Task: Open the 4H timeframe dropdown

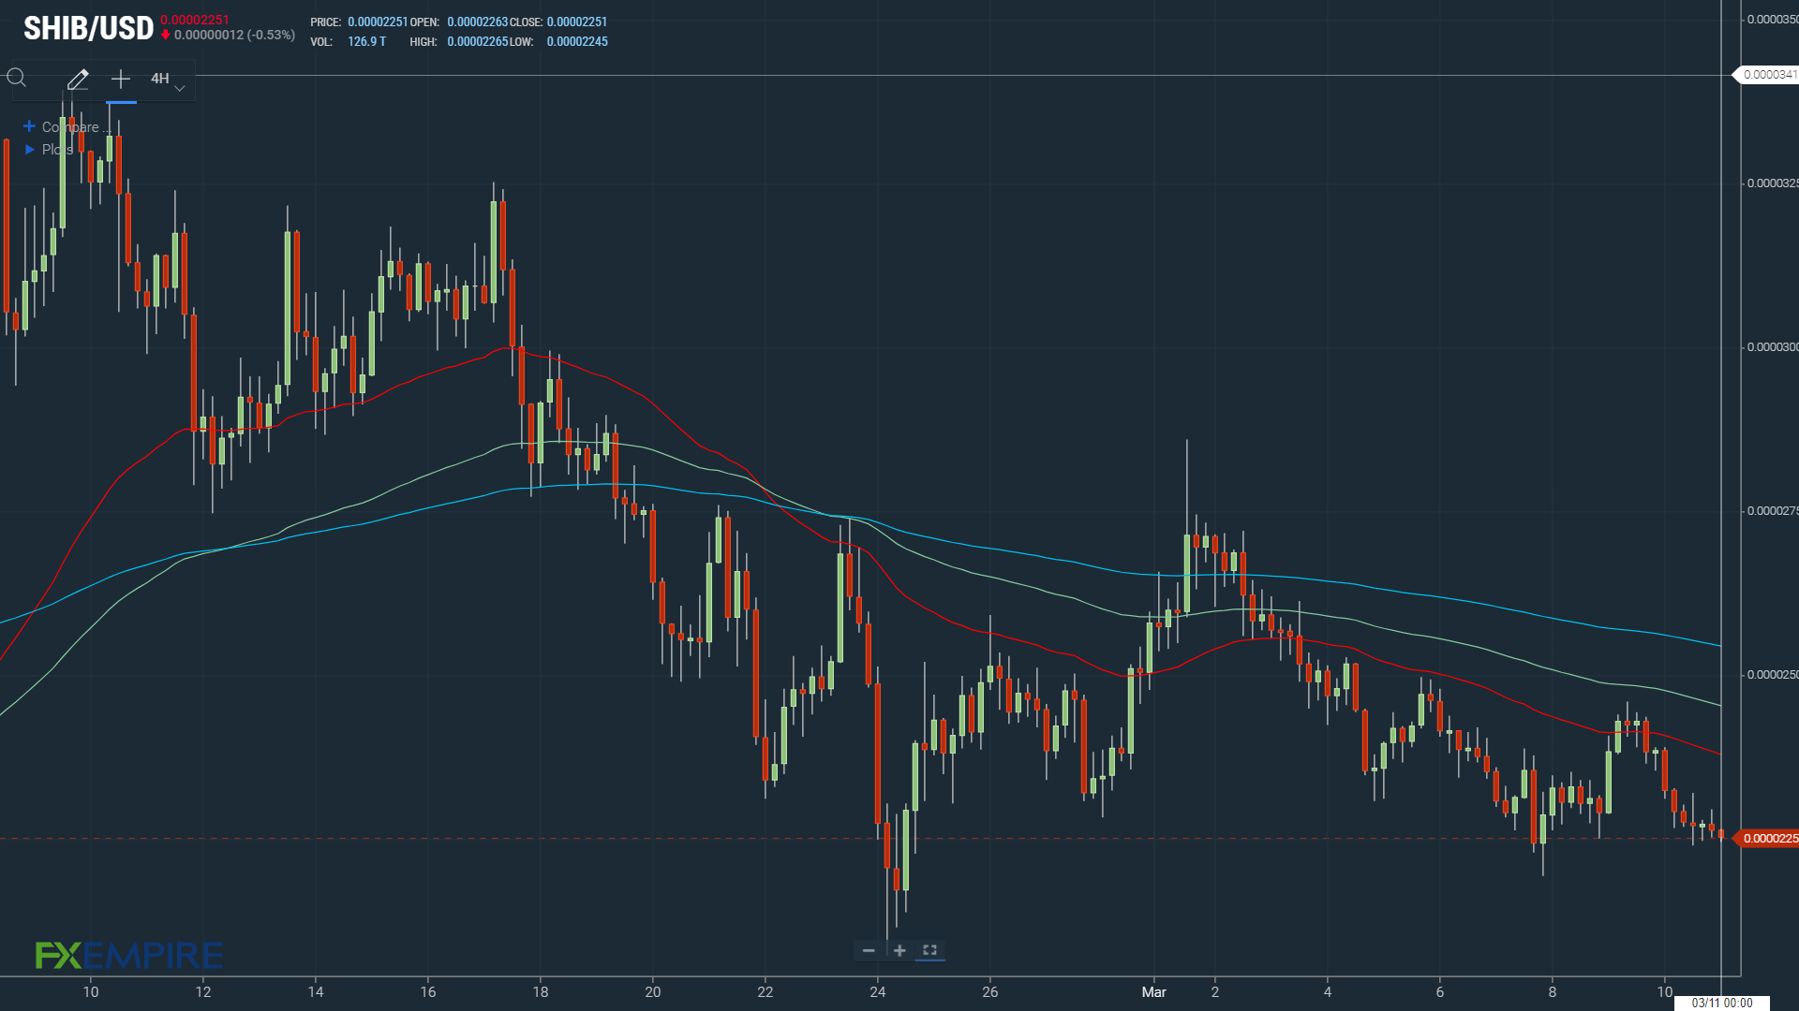Action: pos(167,80)
